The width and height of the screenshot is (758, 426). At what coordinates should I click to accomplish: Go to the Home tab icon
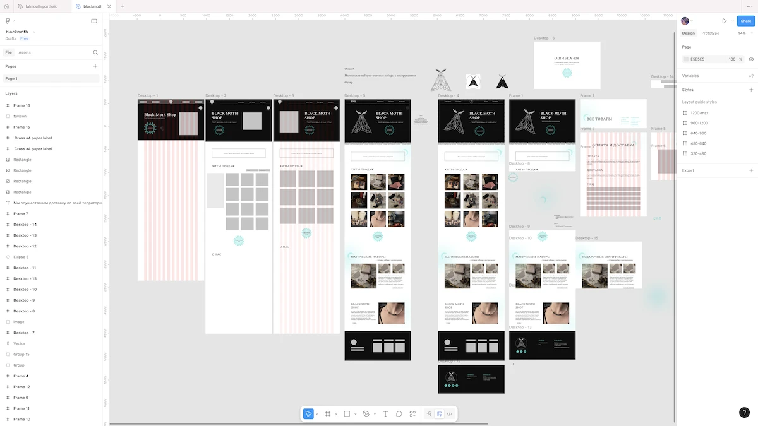coord(6,6)
